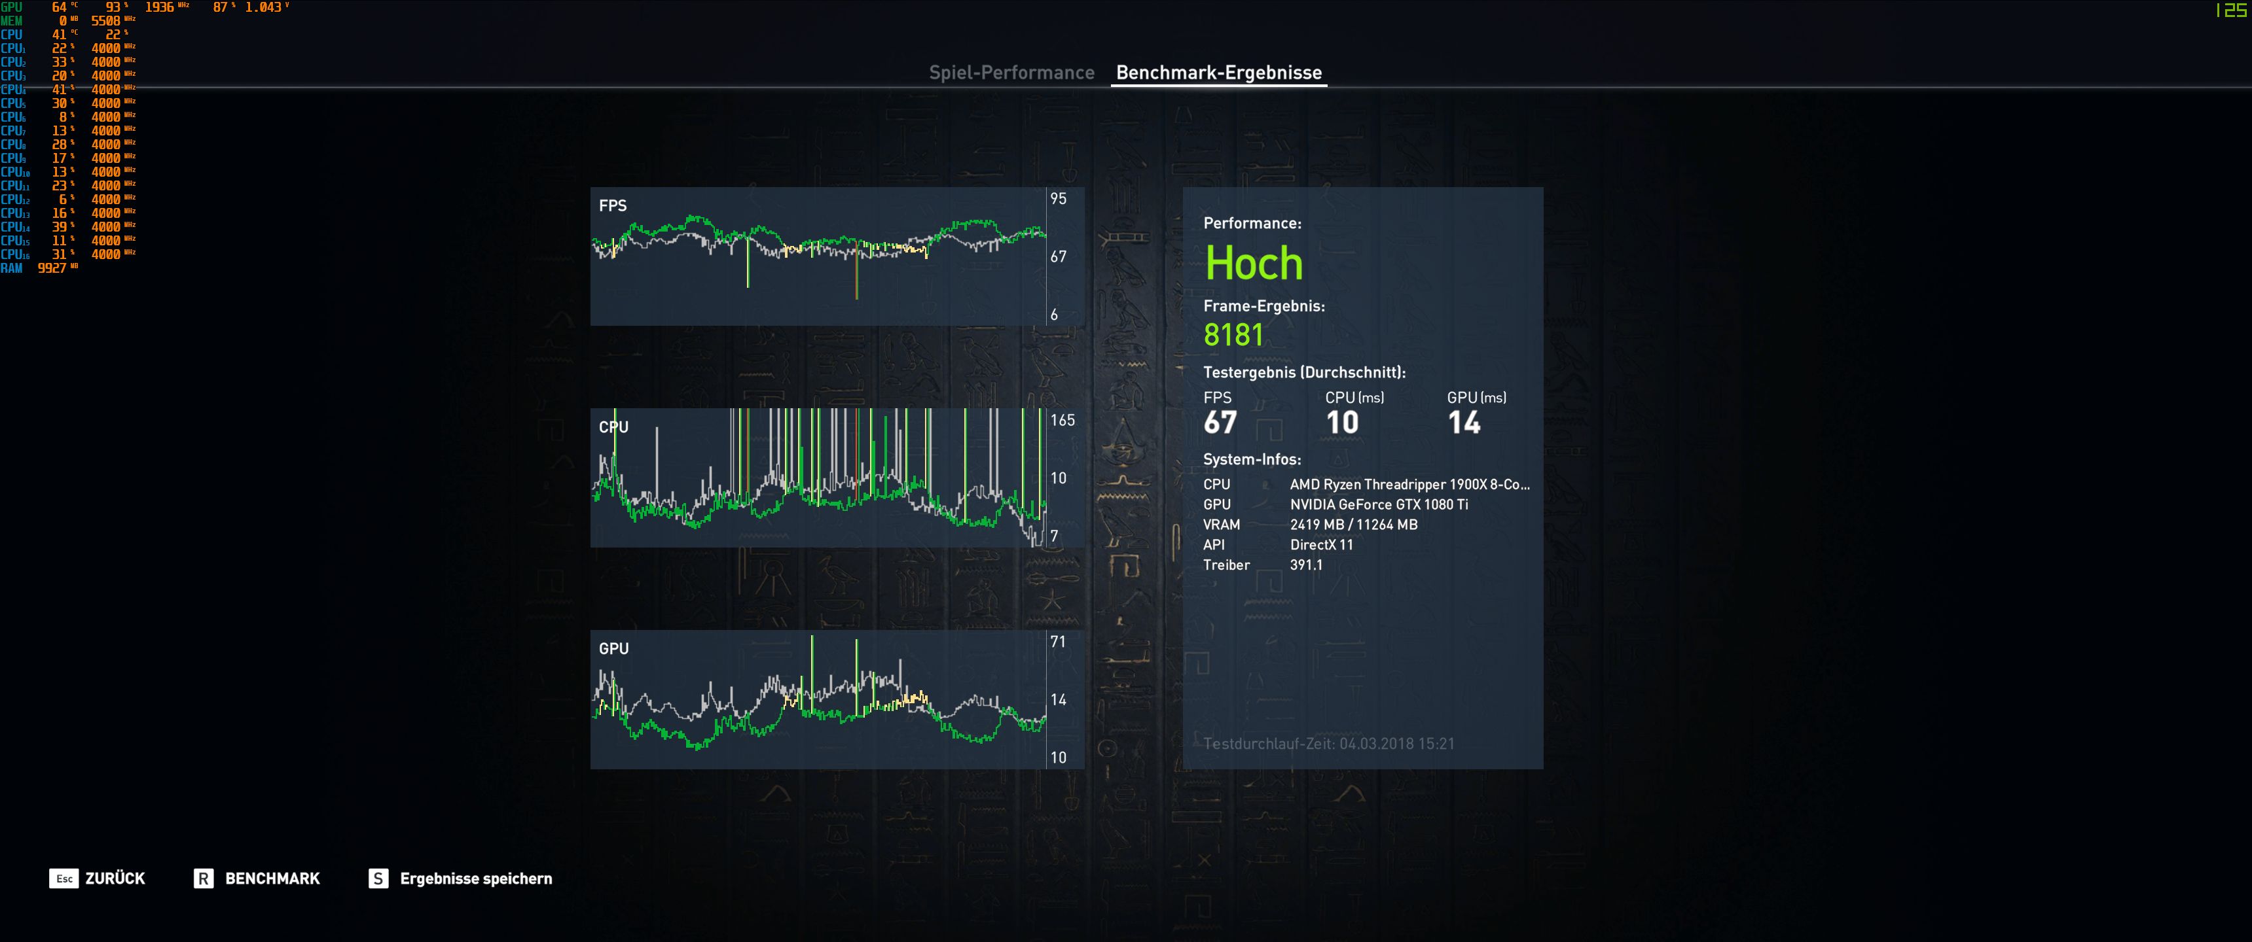Click the average FPS value 67
Image resolution: width=2252 pixels, height=942 pixels.
click(1220, 423)
